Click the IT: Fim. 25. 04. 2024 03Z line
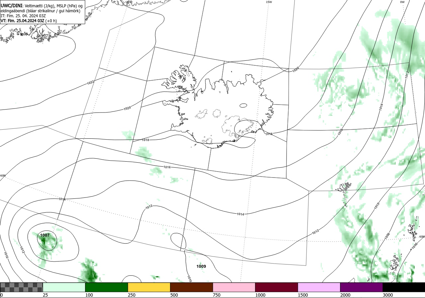425x298 pixels. [x=23, y=16]
